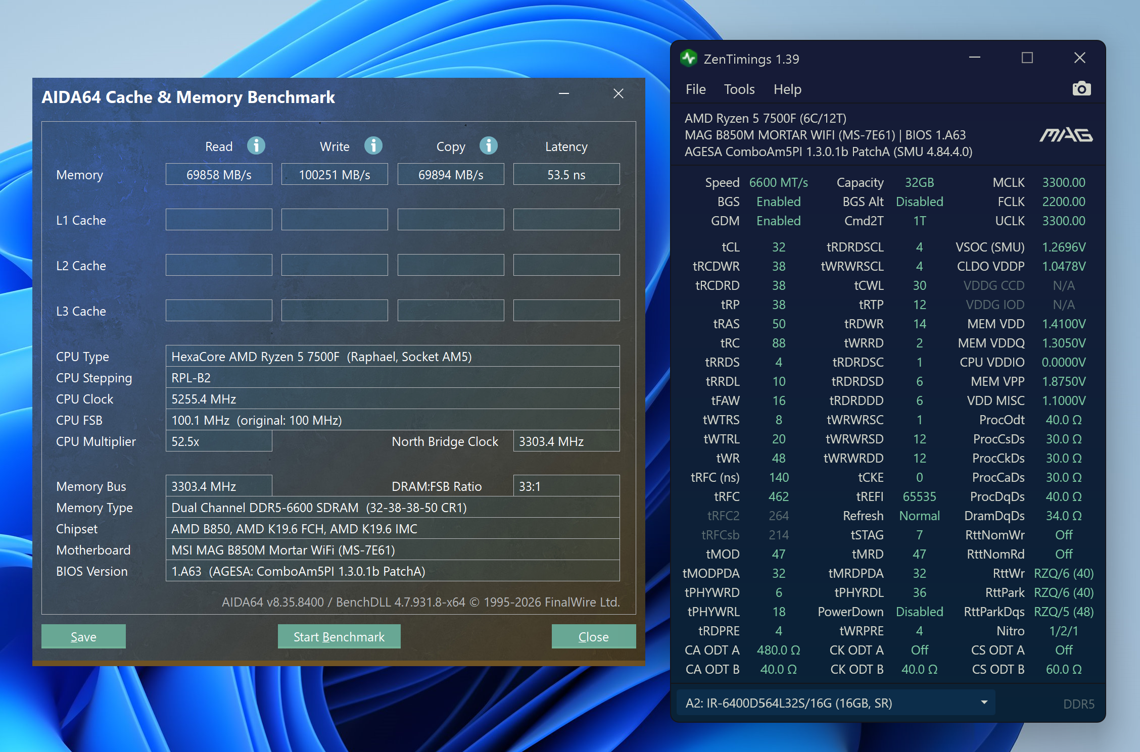This screenshot has width=1140, height=752.
Task: Click the AMD Ryzen 5 7500F processor line
Action: click(765, 118)
